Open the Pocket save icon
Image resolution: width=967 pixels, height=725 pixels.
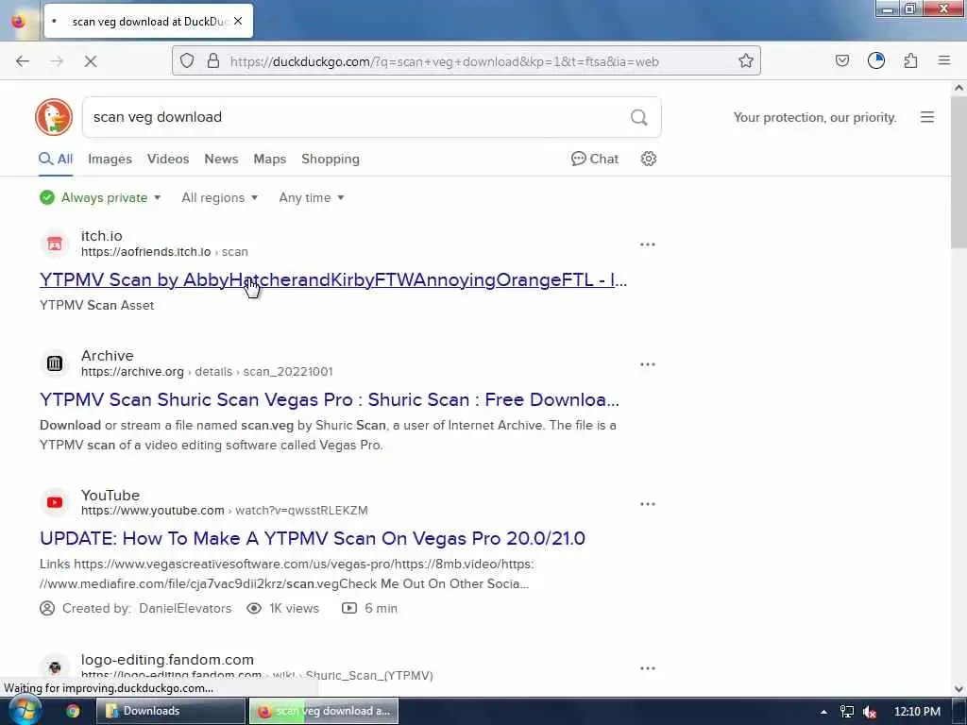[841, 60]
